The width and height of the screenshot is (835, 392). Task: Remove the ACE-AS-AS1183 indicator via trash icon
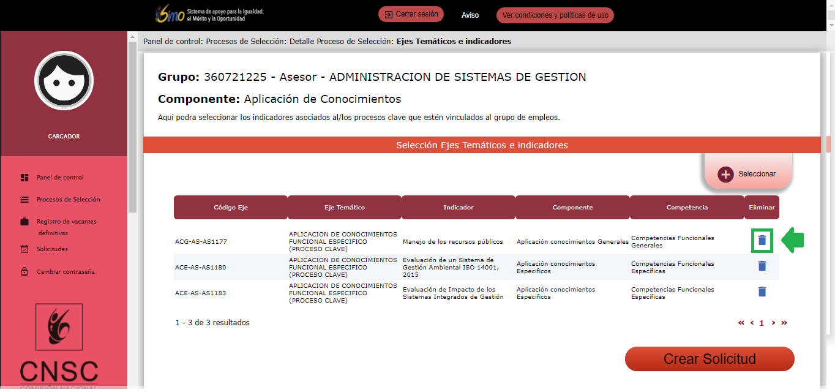[762, 292]
